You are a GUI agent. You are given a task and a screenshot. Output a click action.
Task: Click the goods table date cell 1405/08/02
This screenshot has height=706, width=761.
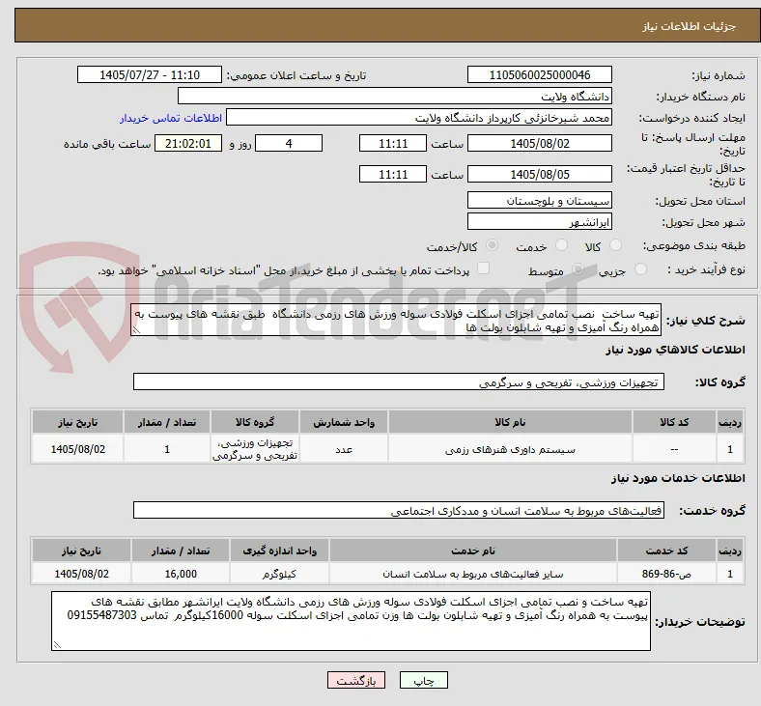[x=77, y=449]
